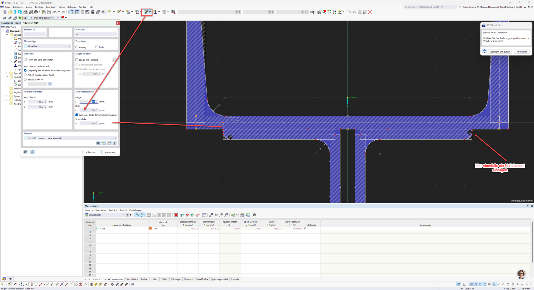This screenshot has height=290, width=534.
Task: Click the help search icon in dialog
Action: tap(25, 152)
